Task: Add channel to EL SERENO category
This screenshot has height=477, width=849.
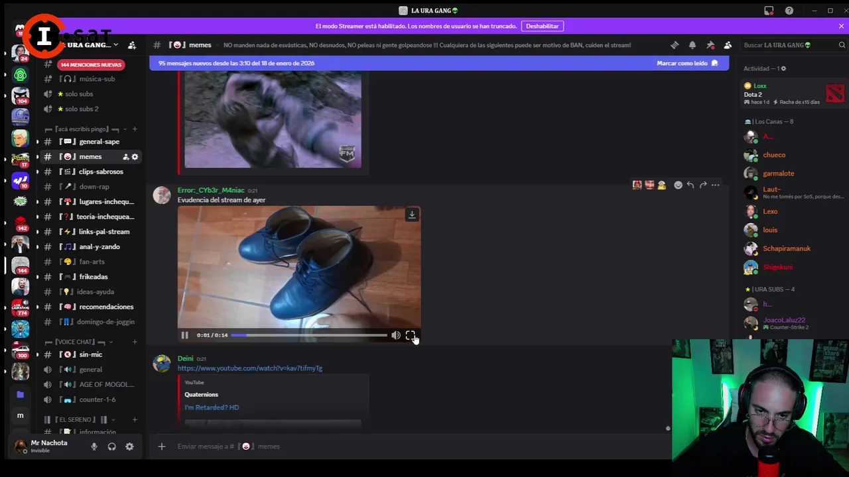Action: 135,419
